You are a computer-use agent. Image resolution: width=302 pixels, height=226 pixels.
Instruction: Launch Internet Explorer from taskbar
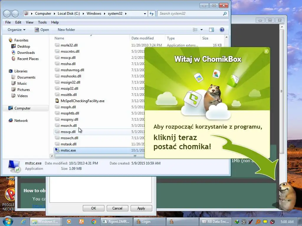click(23, 222)
